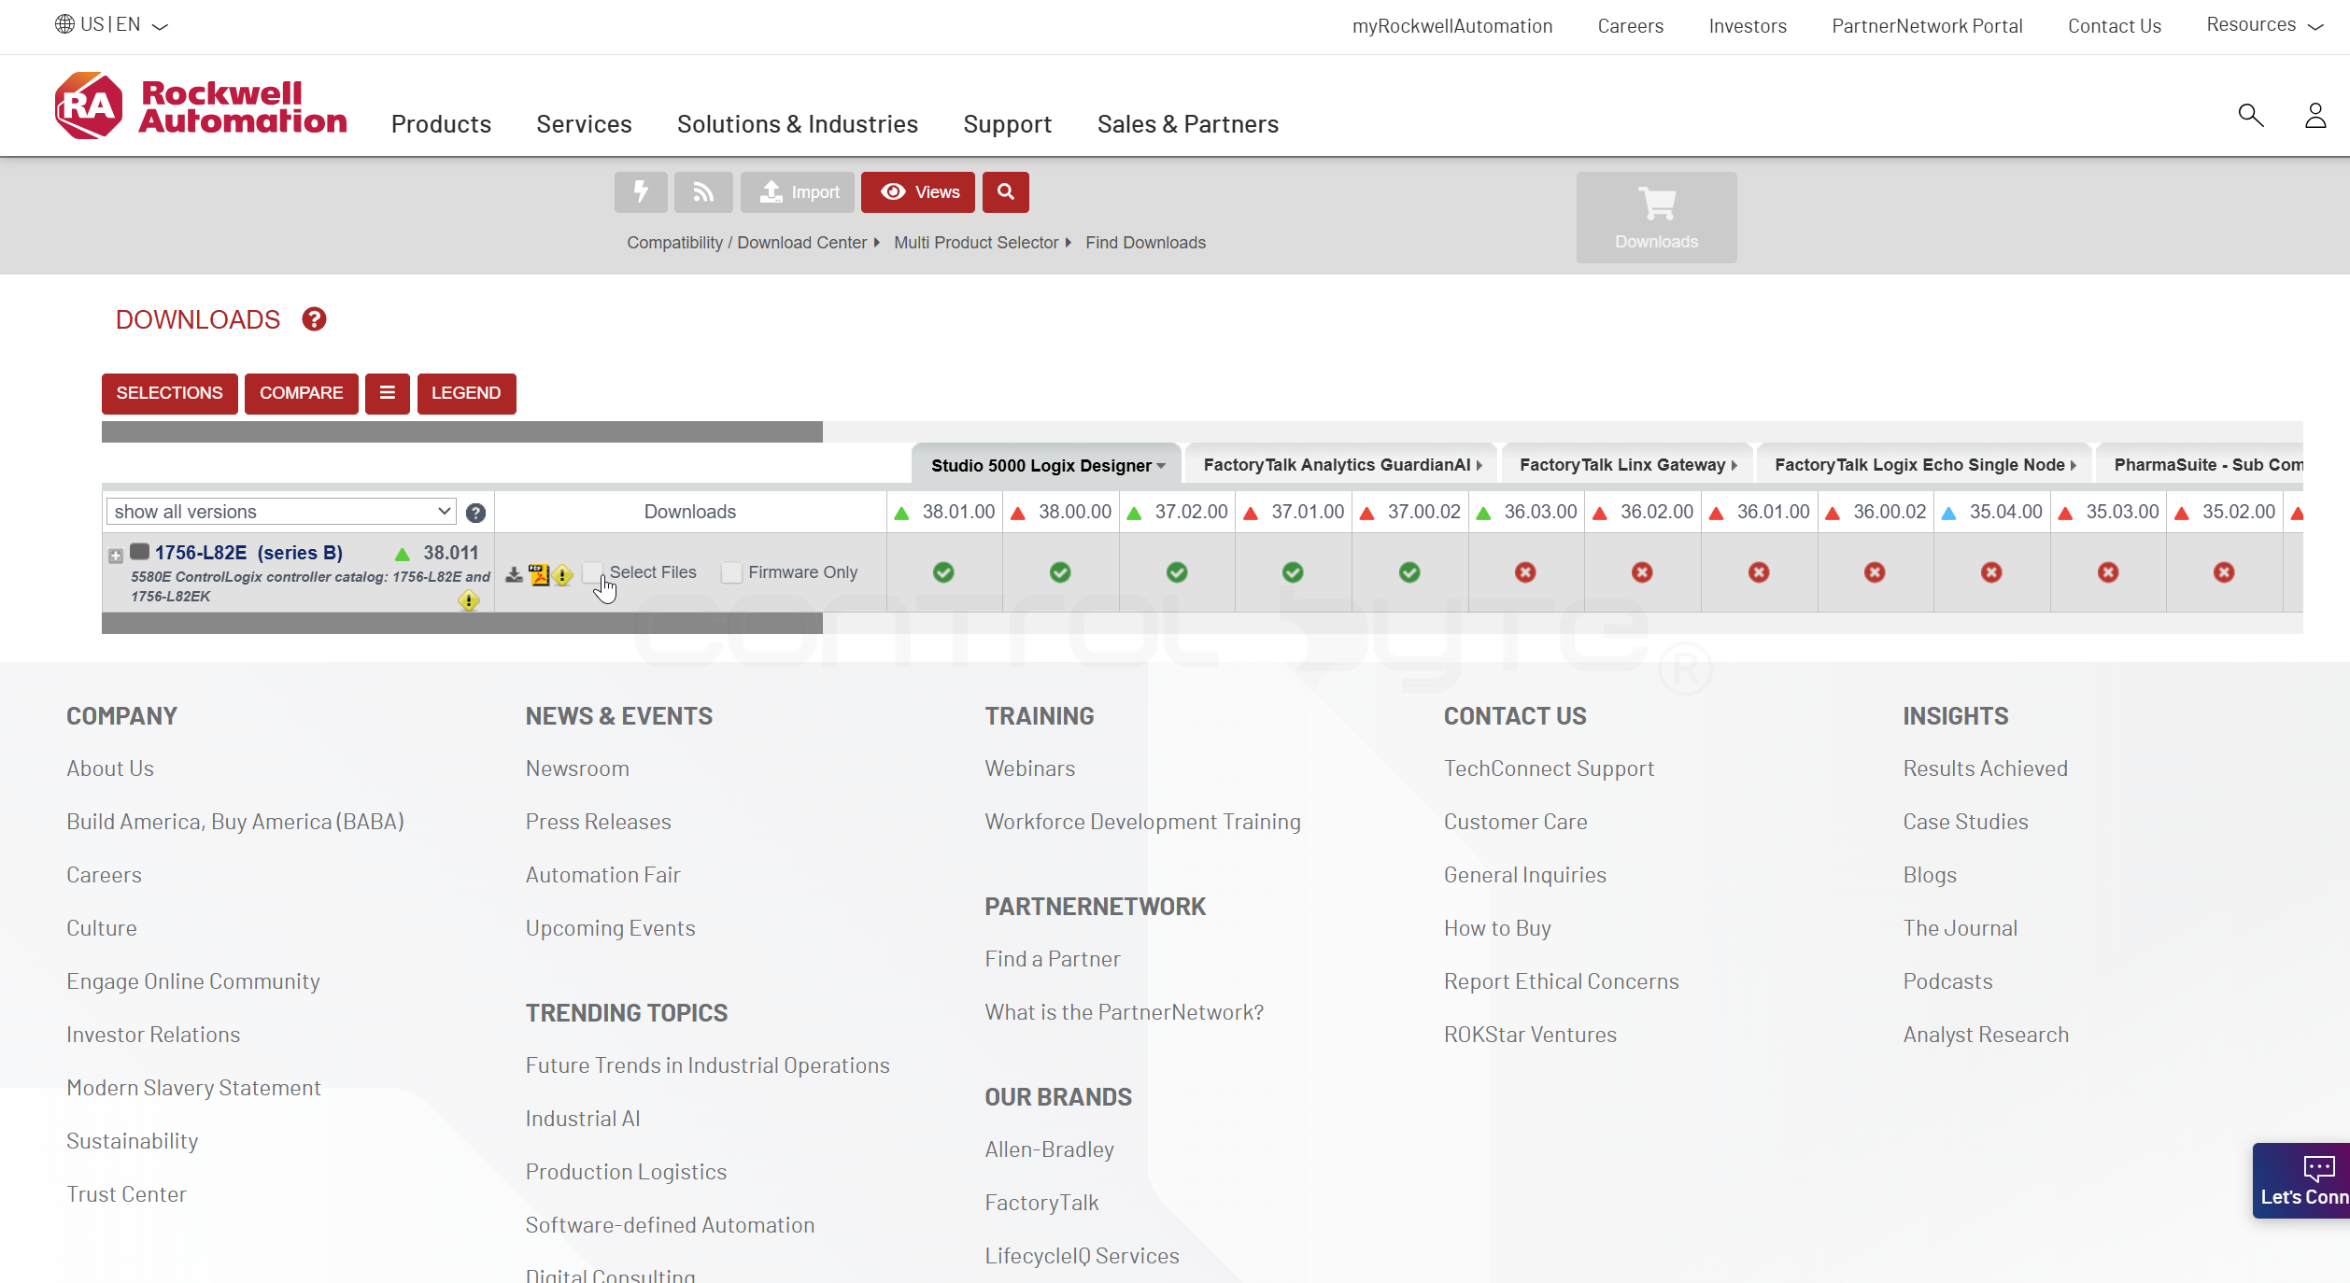The width and height of the screenshot is (2350, 1283).
Task: Click red X under version 36.02.00
Action: click(1642, 572)
